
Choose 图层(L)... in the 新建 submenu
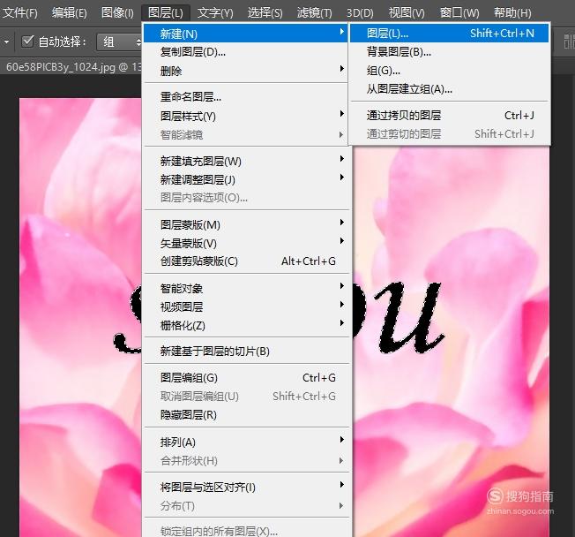(449, 34)
